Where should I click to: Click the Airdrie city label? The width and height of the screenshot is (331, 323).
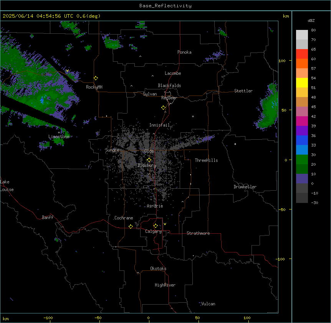click(155, 206)
